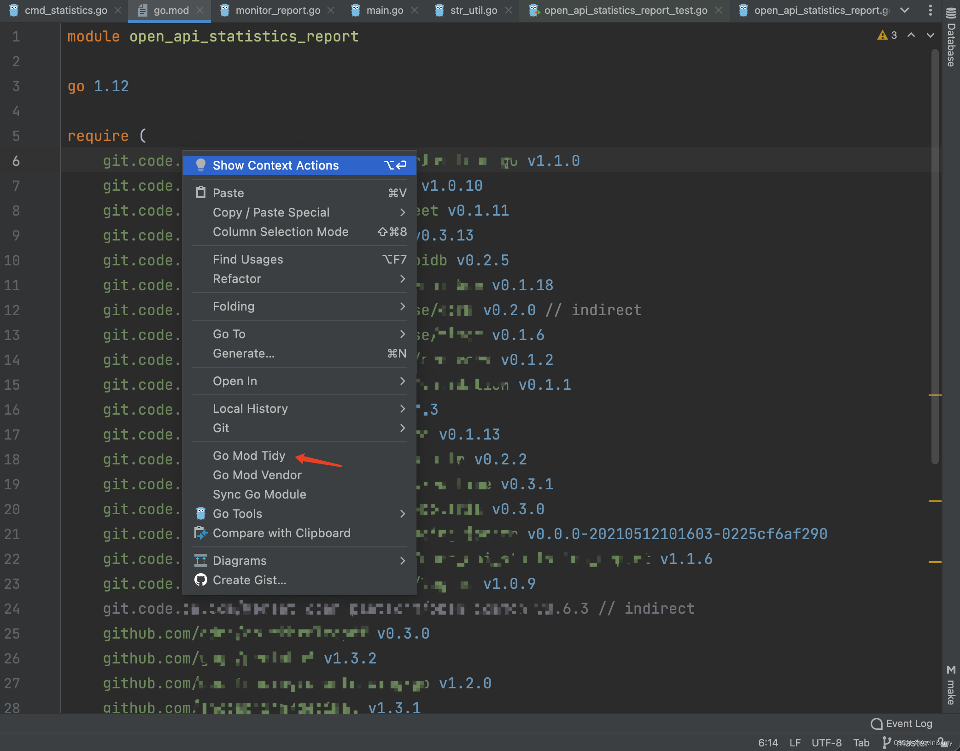This screenshot has width=960, height=751.
Task: Show hidden tabs with dropdown arrow
Action: (905, 10)
